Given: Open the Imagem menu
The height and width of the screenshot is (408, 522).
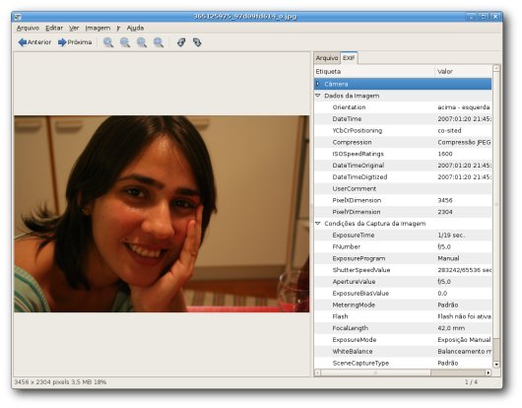Looking at the screenshot, I should (98, 28).
